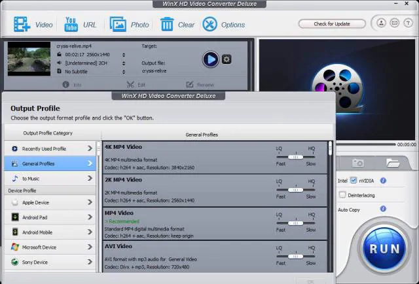Expand Apple Device chevron

pos(90,202)
